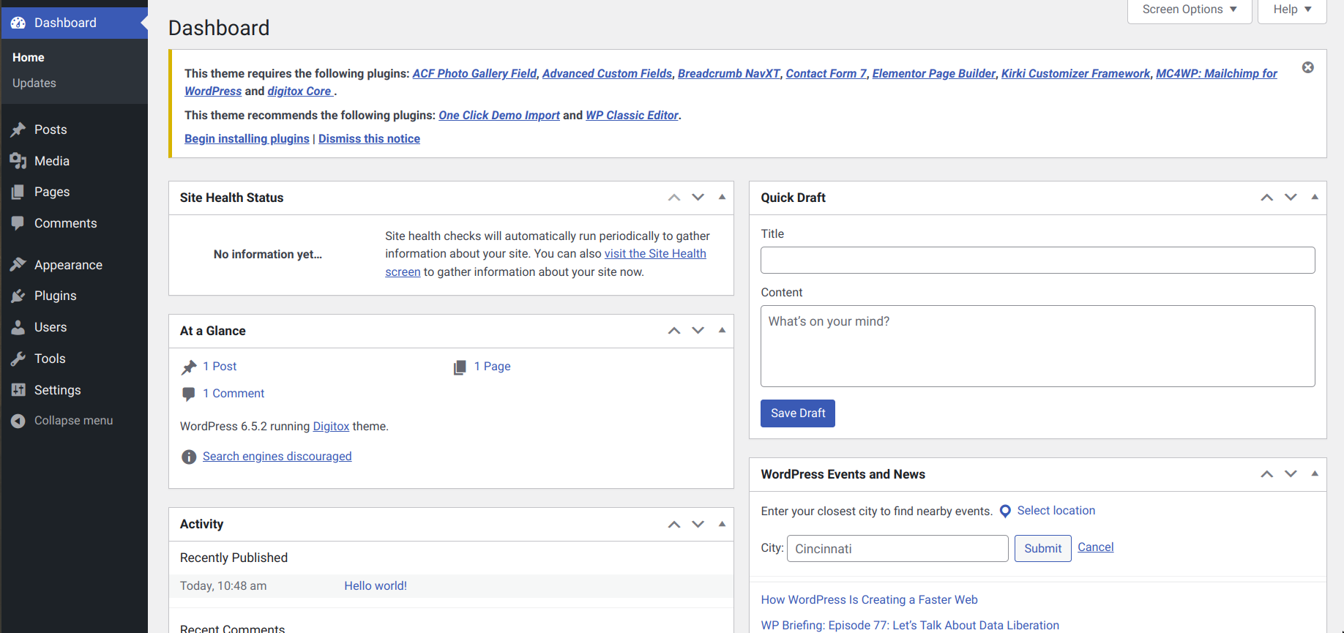
Task: Focus the What's on your mind content box
Action: point(1037,346)
